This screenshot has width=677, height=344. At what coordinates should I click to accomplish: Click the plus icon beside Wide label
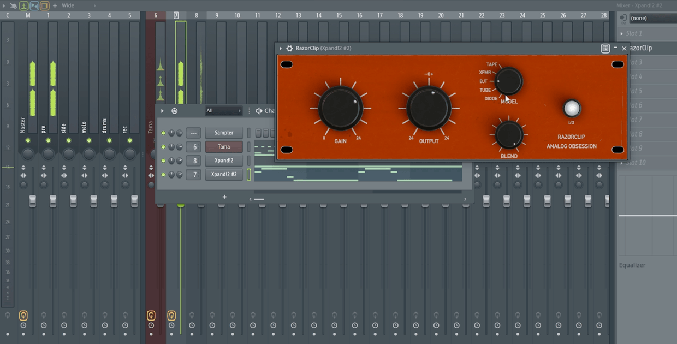coord(55,5)
